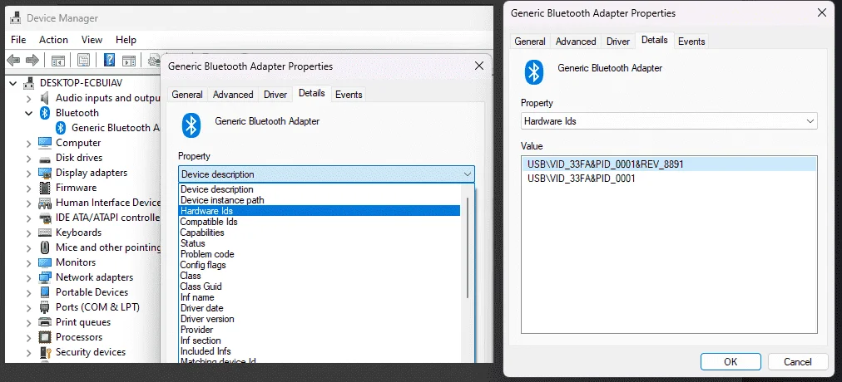Viewport: 842px width, 382px height.
Task: Click the Disk drives icon
Action: coord(45,158)
